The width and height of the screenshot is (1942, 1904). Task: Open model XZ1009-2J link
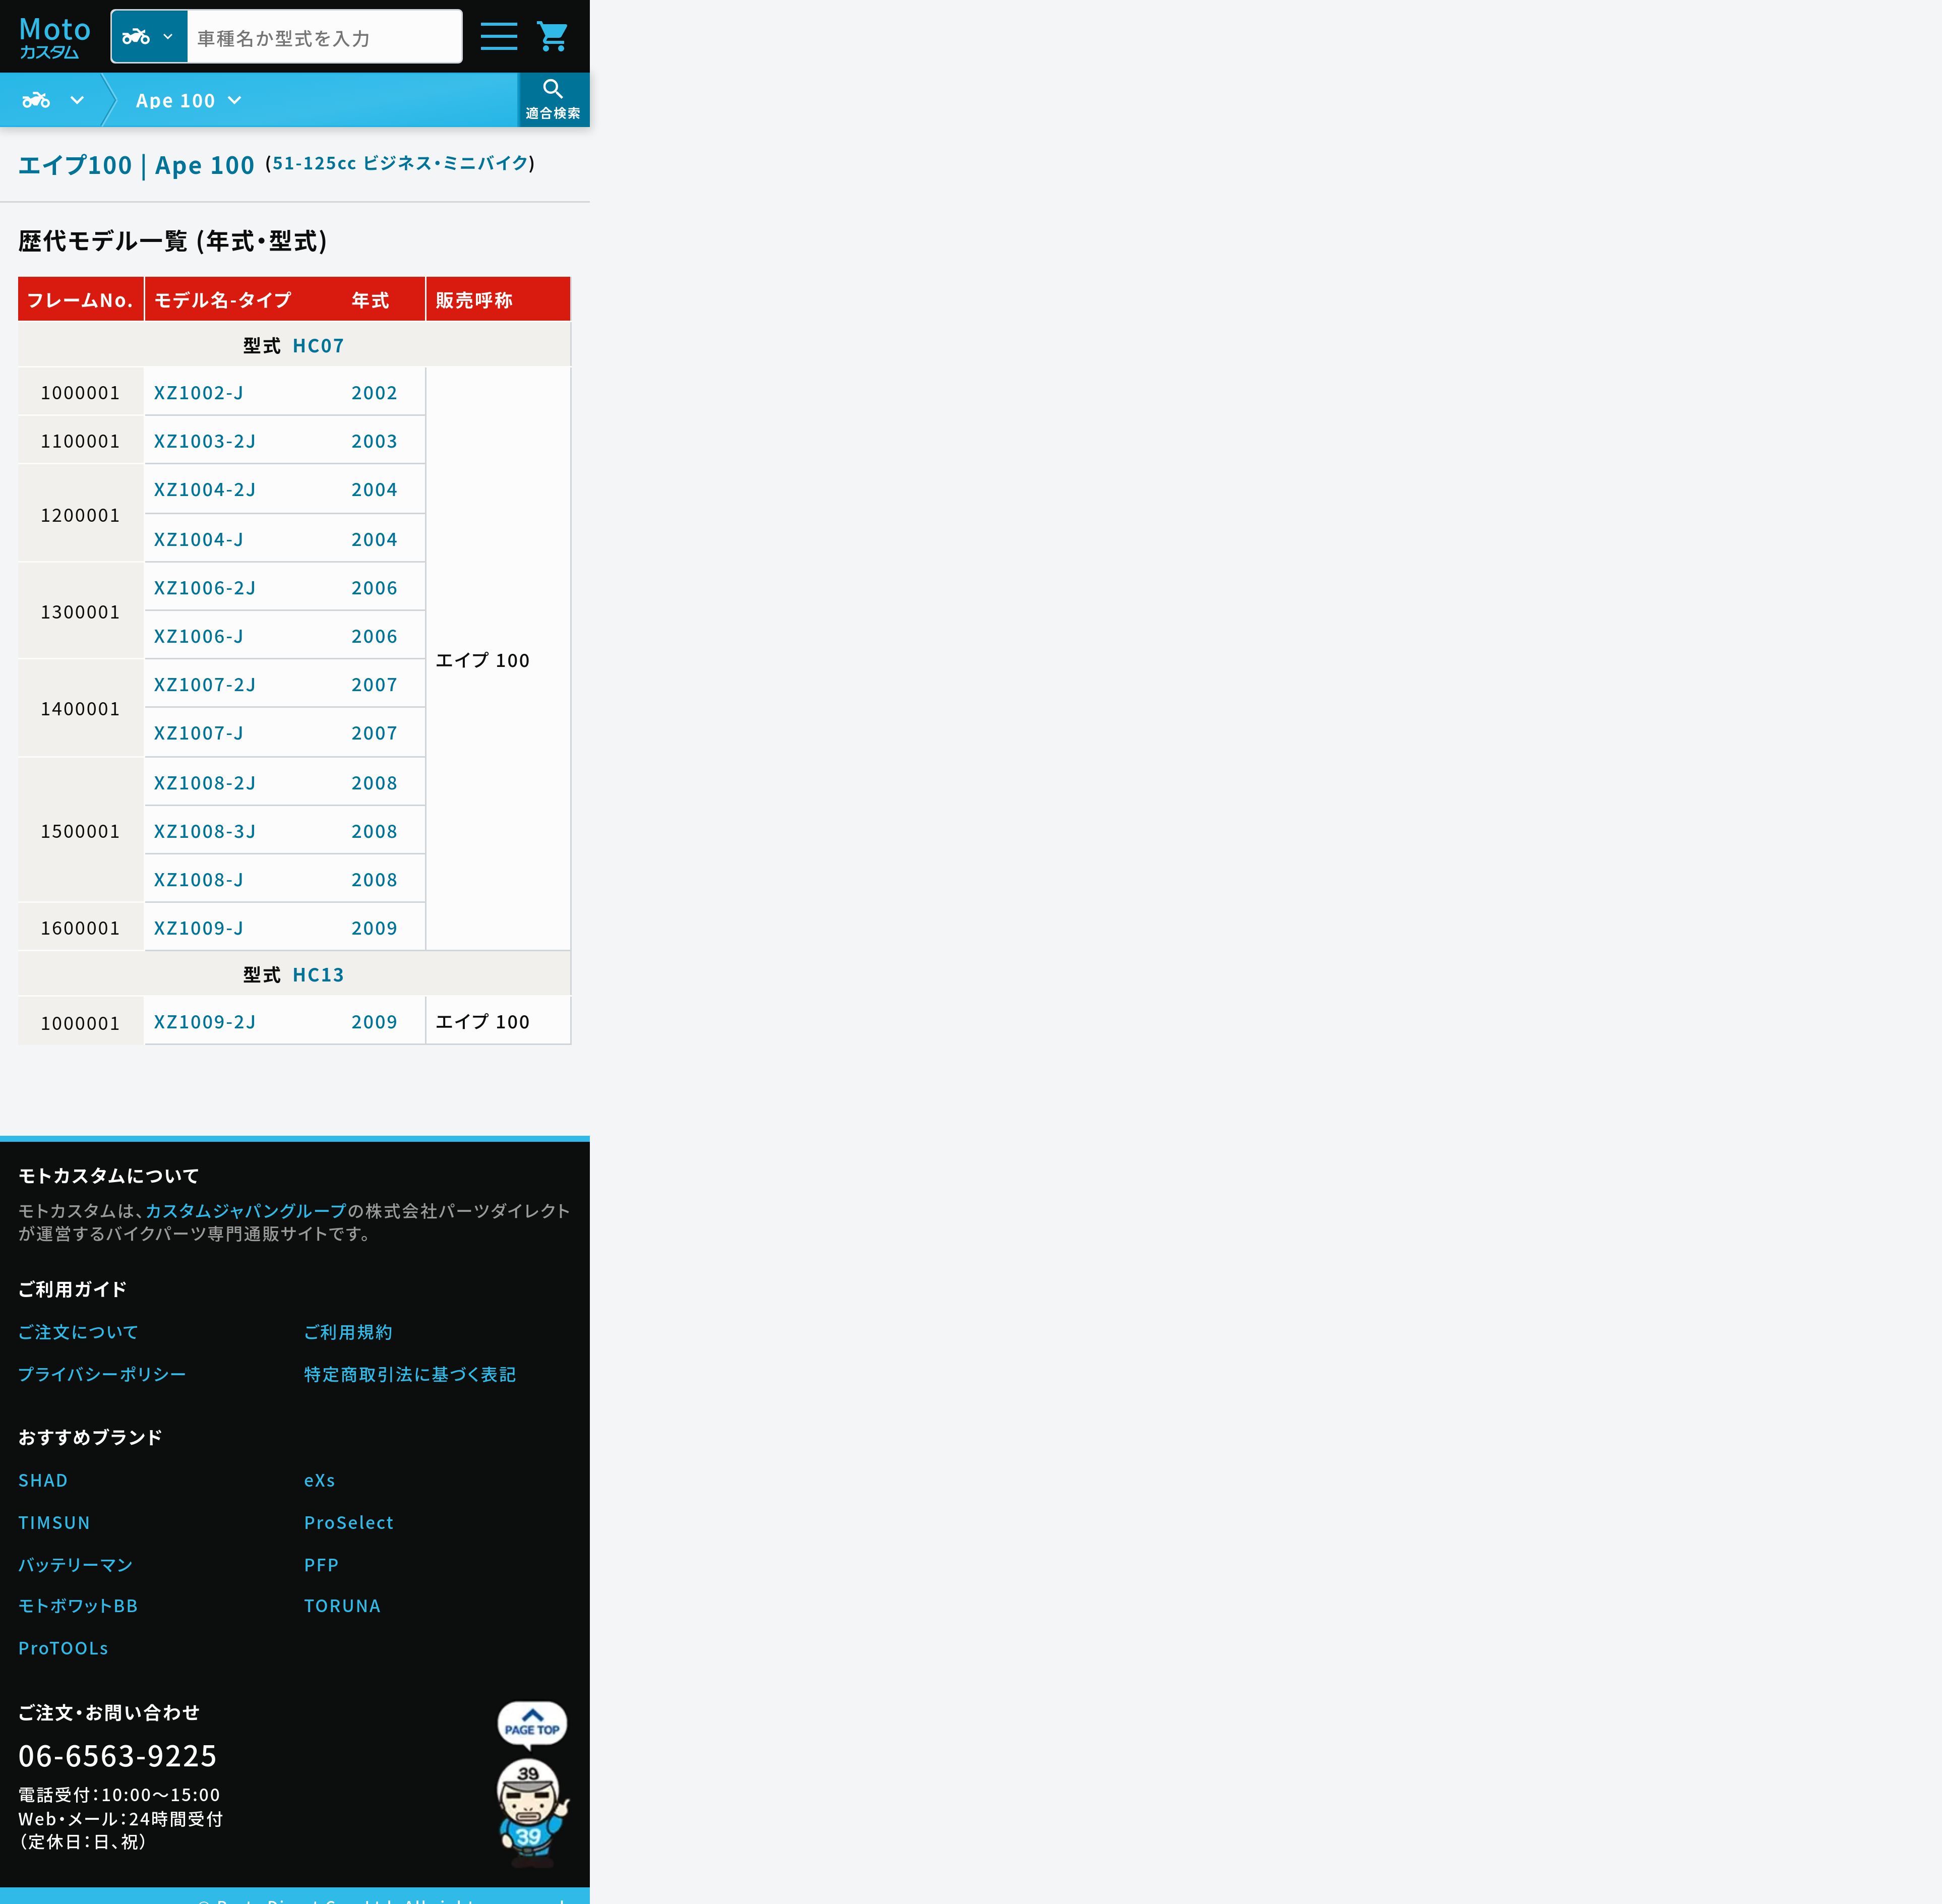coord(205,1022)
